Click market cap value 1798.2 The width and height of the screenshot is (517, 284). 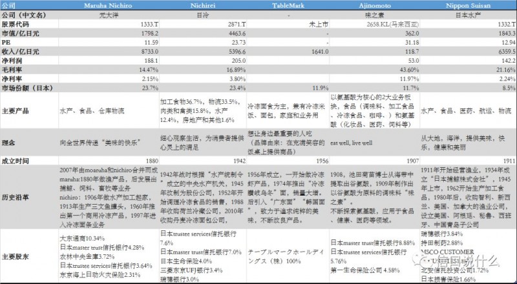coord(149,34)
